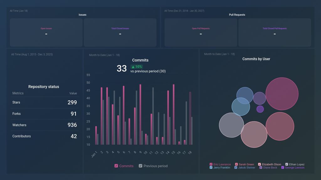The height and width of the screenshot is (180, 321).
Task: Toggle the Previous period legend checkbox
Action: [x=140, y=166]
